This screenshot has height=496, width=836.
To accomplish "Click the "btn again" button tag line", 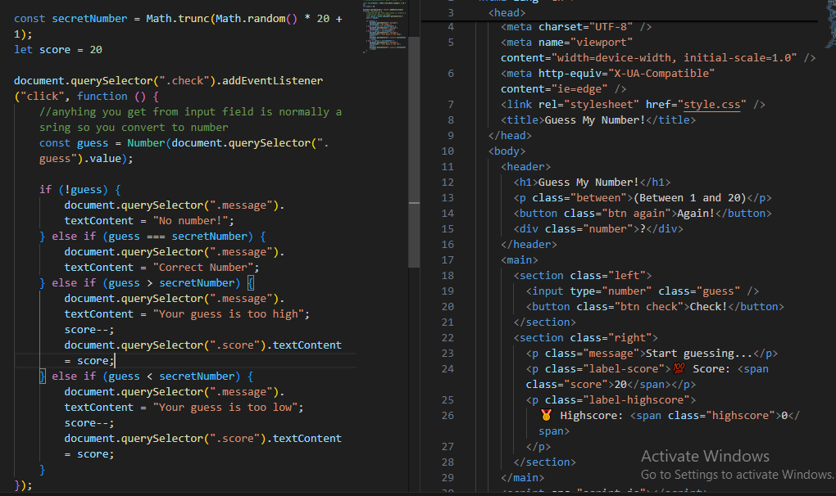I will 643,214.
